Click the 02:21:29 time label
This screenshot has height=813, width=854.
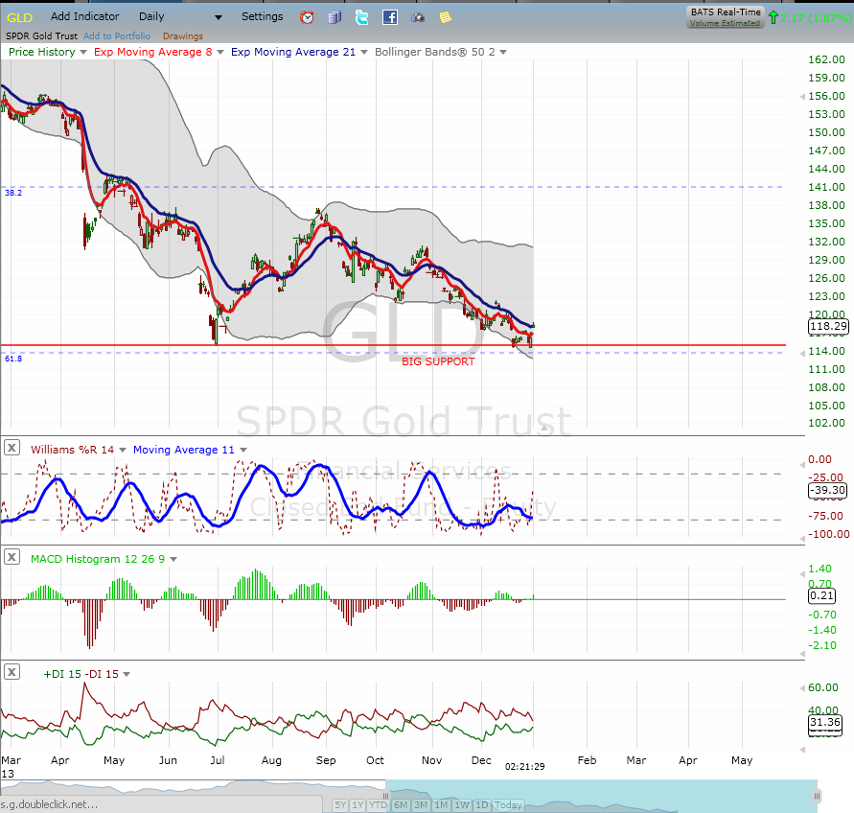(x=525, y=767)
